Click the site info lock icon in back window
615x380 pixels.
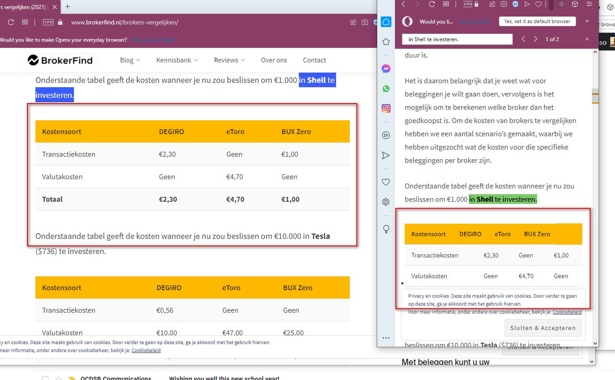click(x=60, y=22)
